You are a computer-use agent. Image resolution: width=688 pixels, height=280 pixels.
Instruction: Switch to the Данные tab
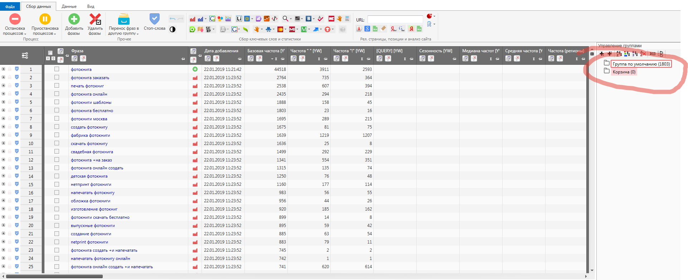tap(69, 6)
